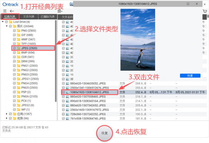This screenshot has width=209, height=143.
Task: Click the WMF folder icon
Action: (x=18, y=39)
